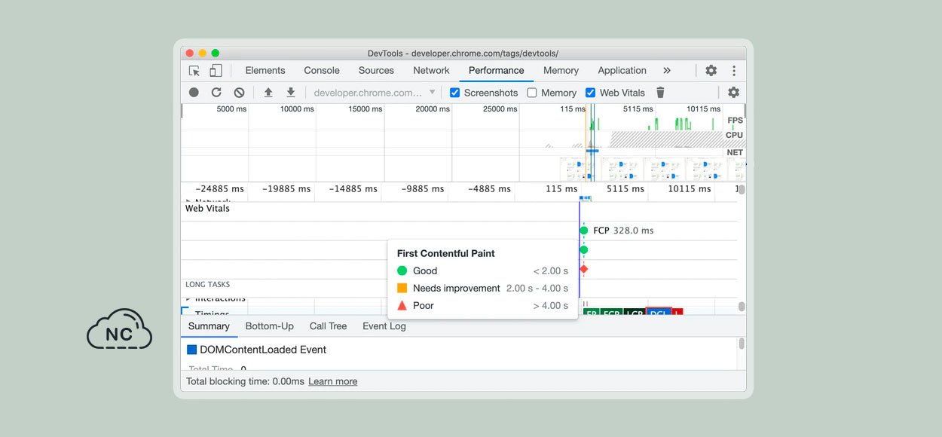
Task: Activate the inspect element picker icon
Action: point(194,71)
